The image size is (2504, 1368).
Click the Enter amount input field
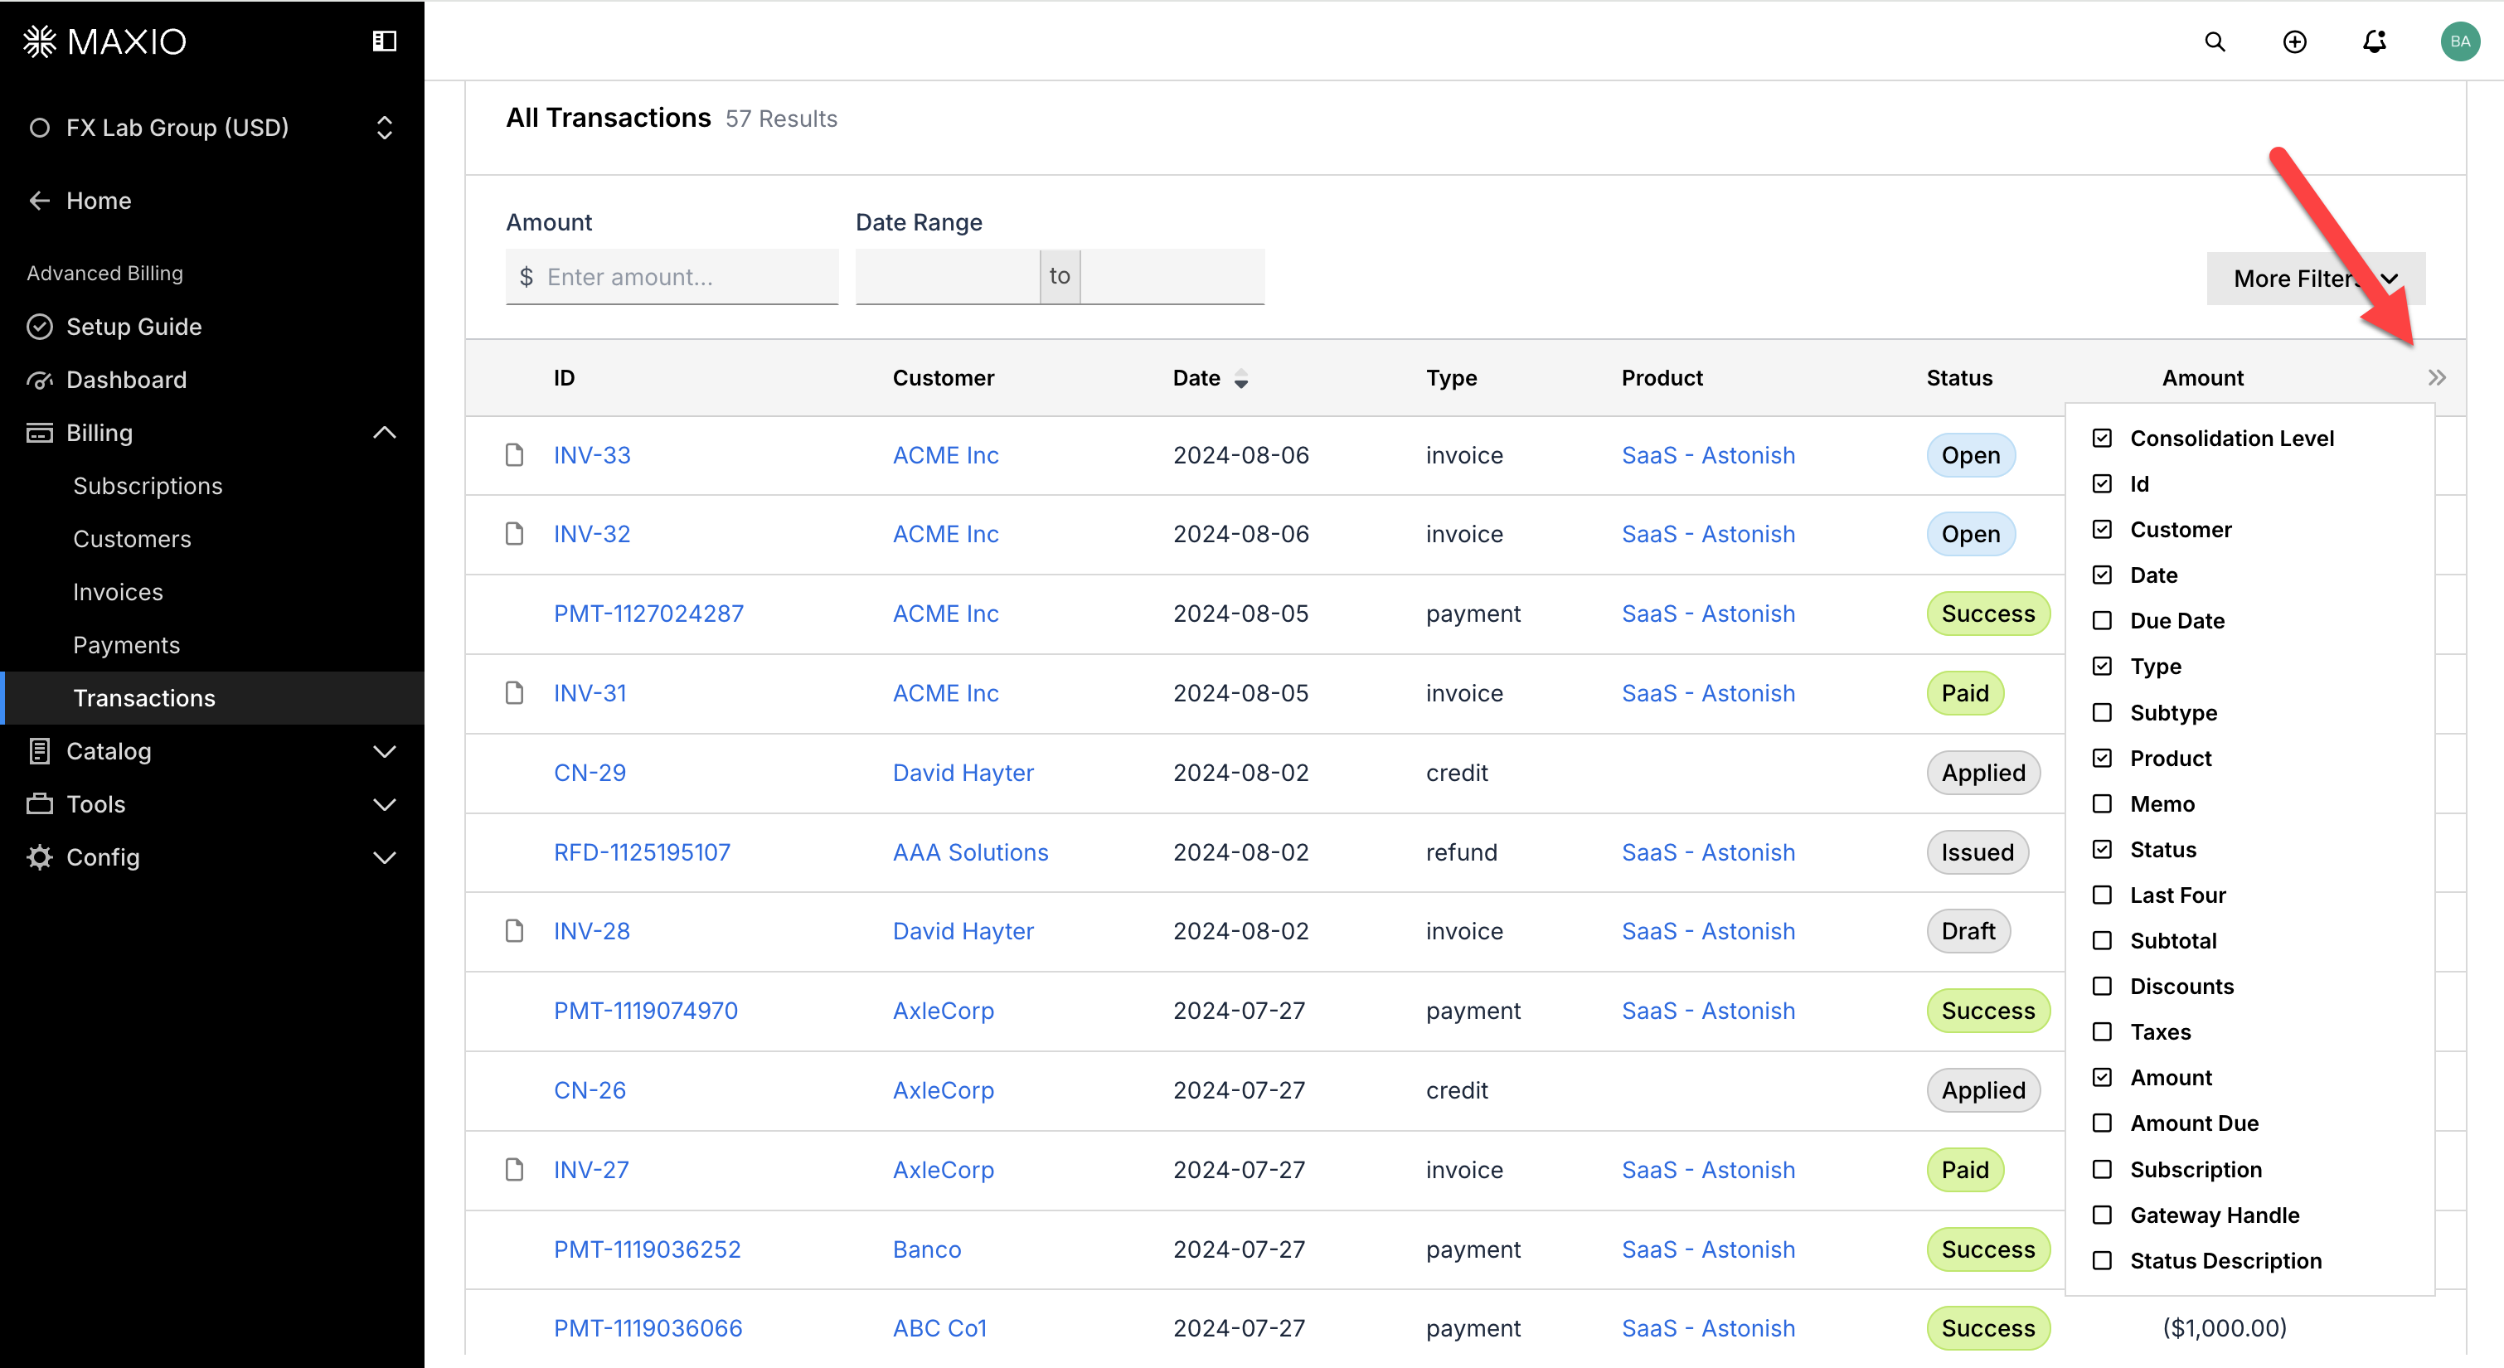[672, 277]
